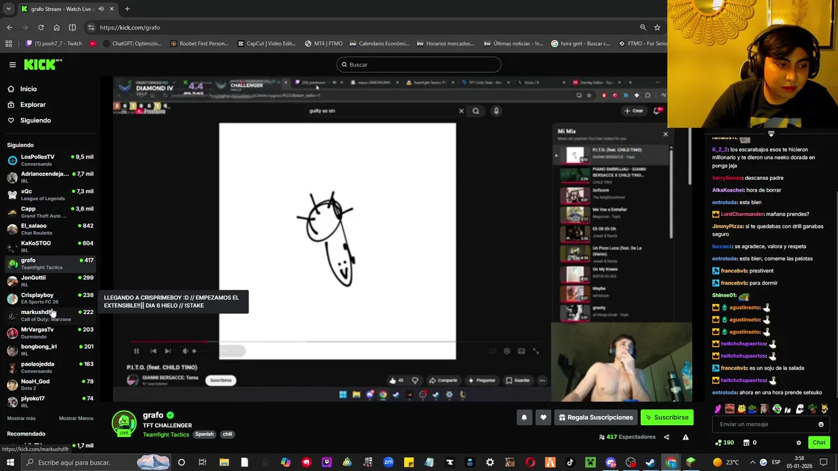
Task: Click the green Suscribirse button
Action: pos(666,417)
